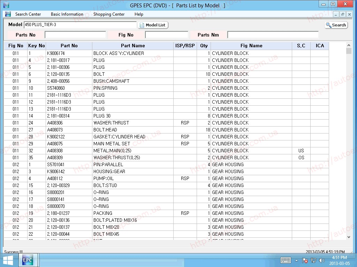
Task: Select the WASHER;THRUST row with part A408306
Action: 166,123
